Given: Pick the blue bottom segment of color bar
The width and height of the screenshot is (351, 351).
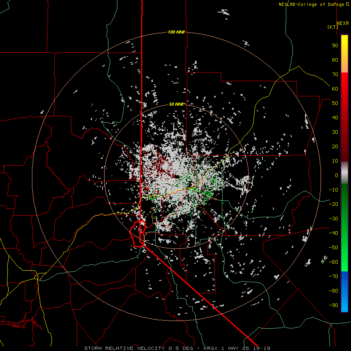Looking at the screenshot, I should (x=344, y=292).
